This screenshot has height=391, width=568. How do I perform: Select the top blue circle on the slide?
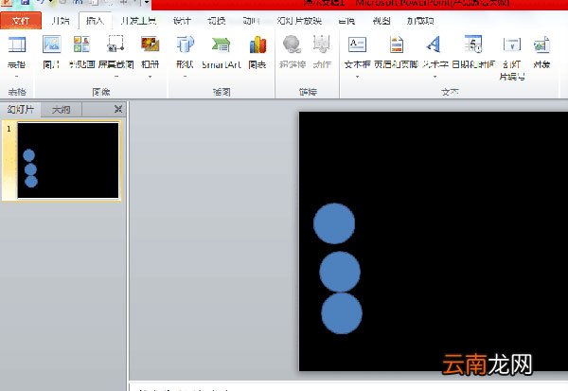coord(334,223)
